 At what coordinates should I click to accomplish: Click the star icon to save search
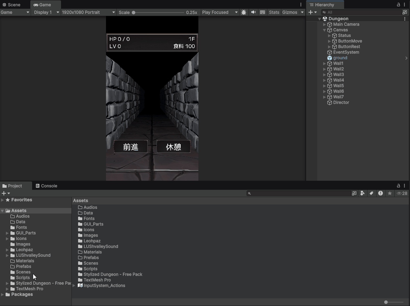(390, 193)
